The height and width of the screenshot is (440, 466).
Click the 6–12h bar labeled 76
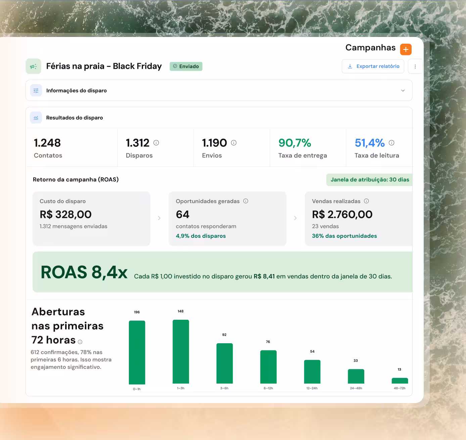268,367
